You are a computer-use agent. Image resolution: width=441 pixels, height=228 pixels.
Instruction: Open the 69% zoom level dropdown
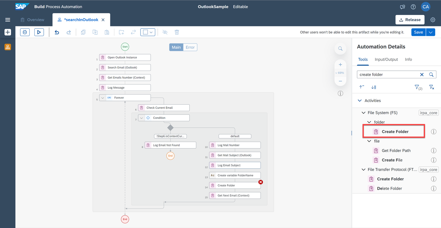[x=340, y=73]
